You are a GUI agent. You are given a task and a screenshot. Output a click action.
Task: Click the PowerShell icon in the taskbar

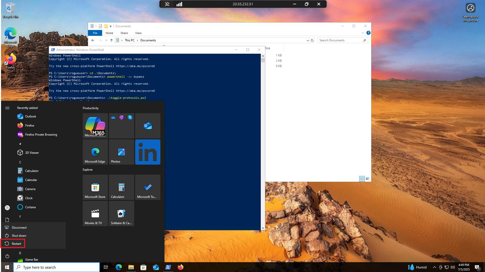[168, 267]
